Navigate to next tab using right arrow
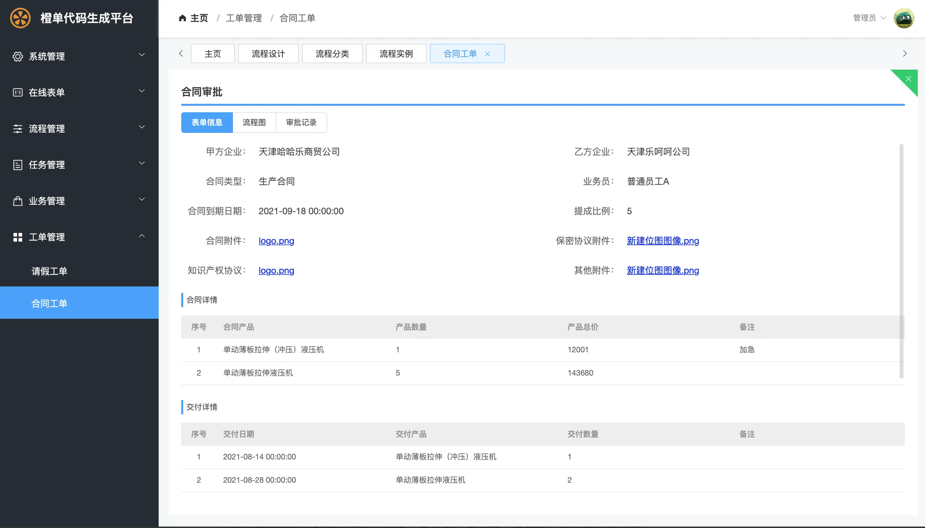The image size is (925, 528). click(x=905, y=54)
